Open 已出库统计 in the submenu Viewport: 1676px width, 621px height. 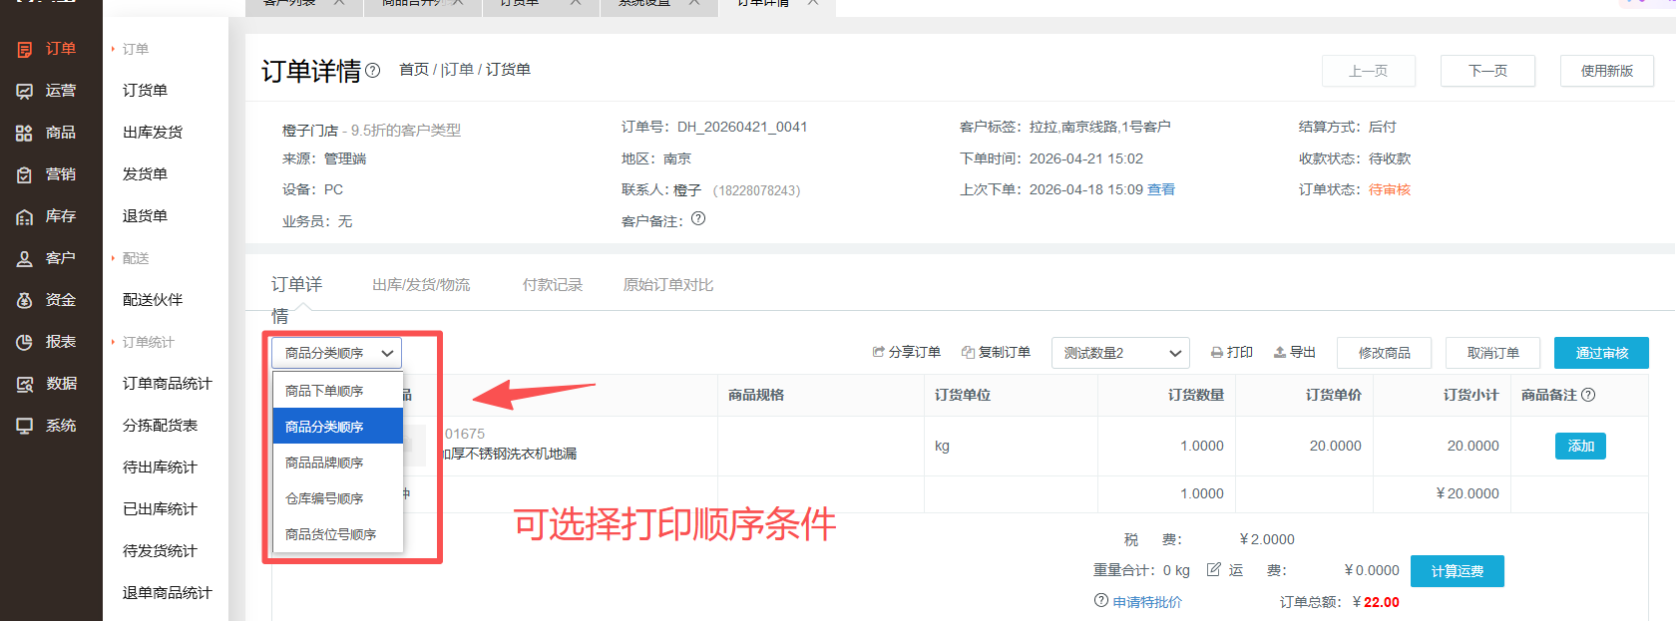tap(160, 509)
